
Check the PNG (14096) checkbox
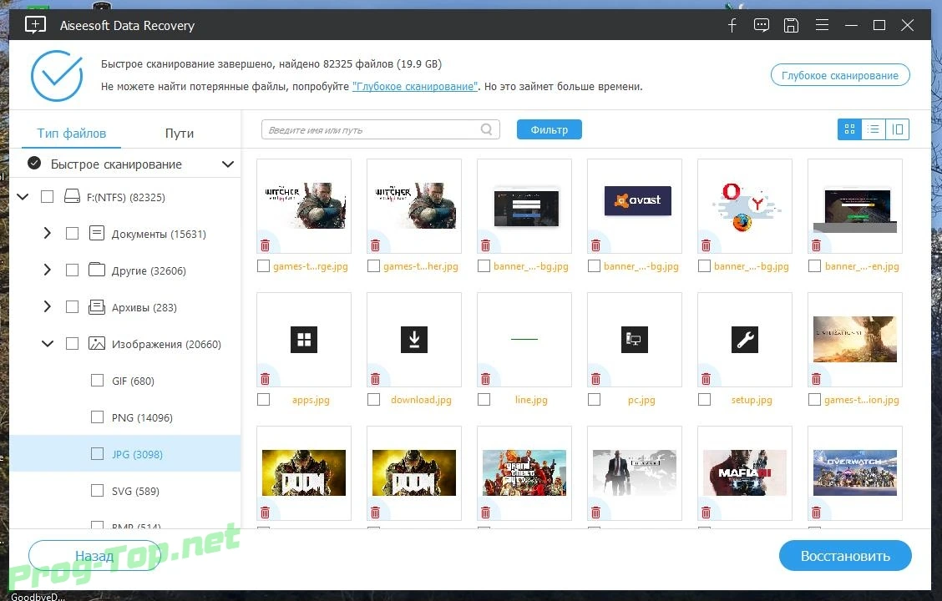98,417
